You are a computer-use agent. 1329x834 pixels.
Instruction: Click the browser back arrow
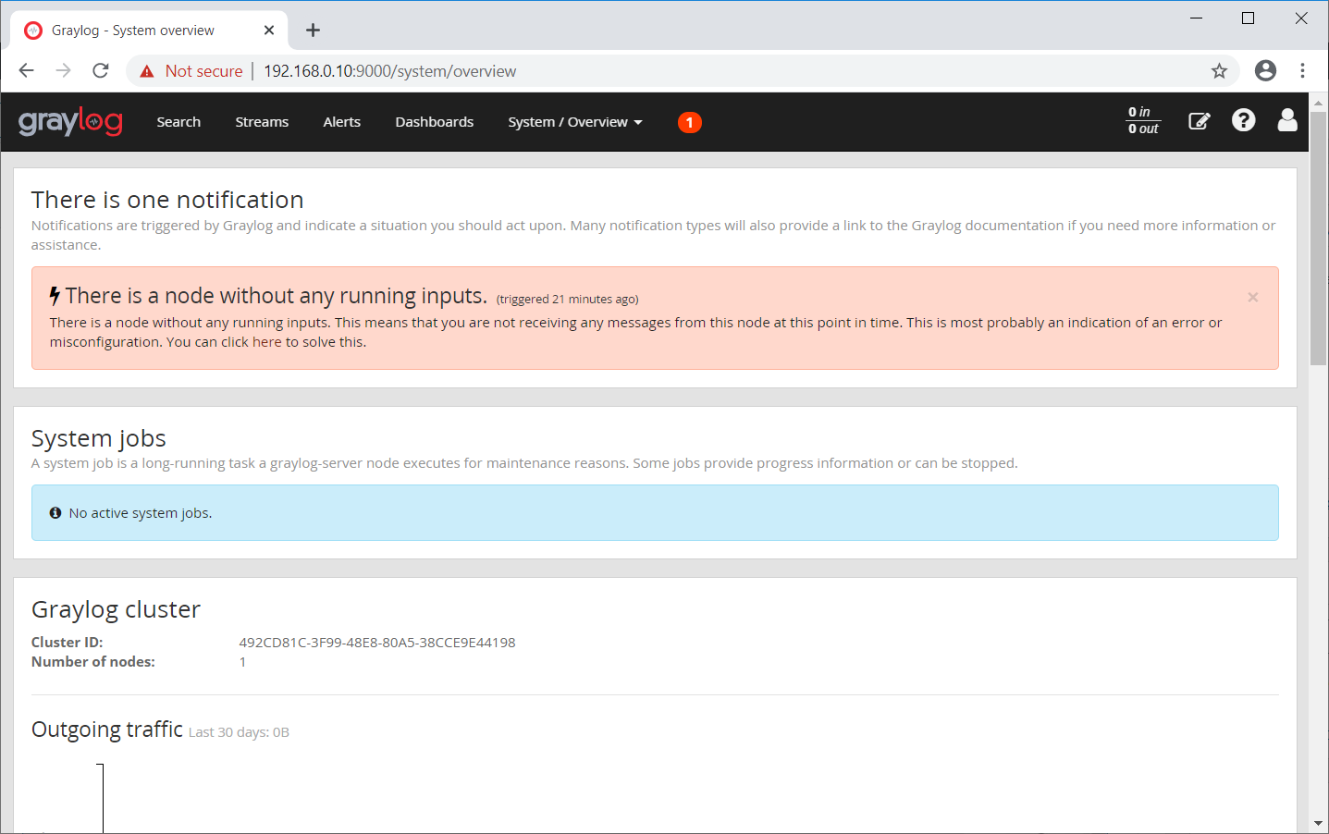tap(26, 70)
